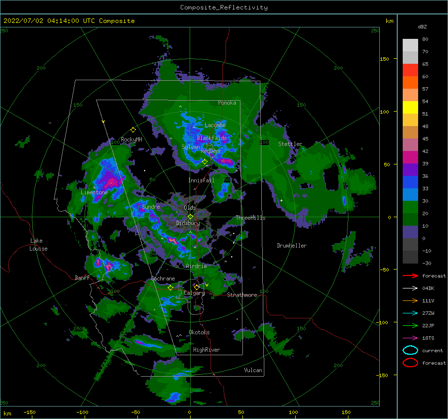The image size is (448, 419).
Task: Click the Okotoks town label
Action: pyautogui.click(x=199, y=332)
